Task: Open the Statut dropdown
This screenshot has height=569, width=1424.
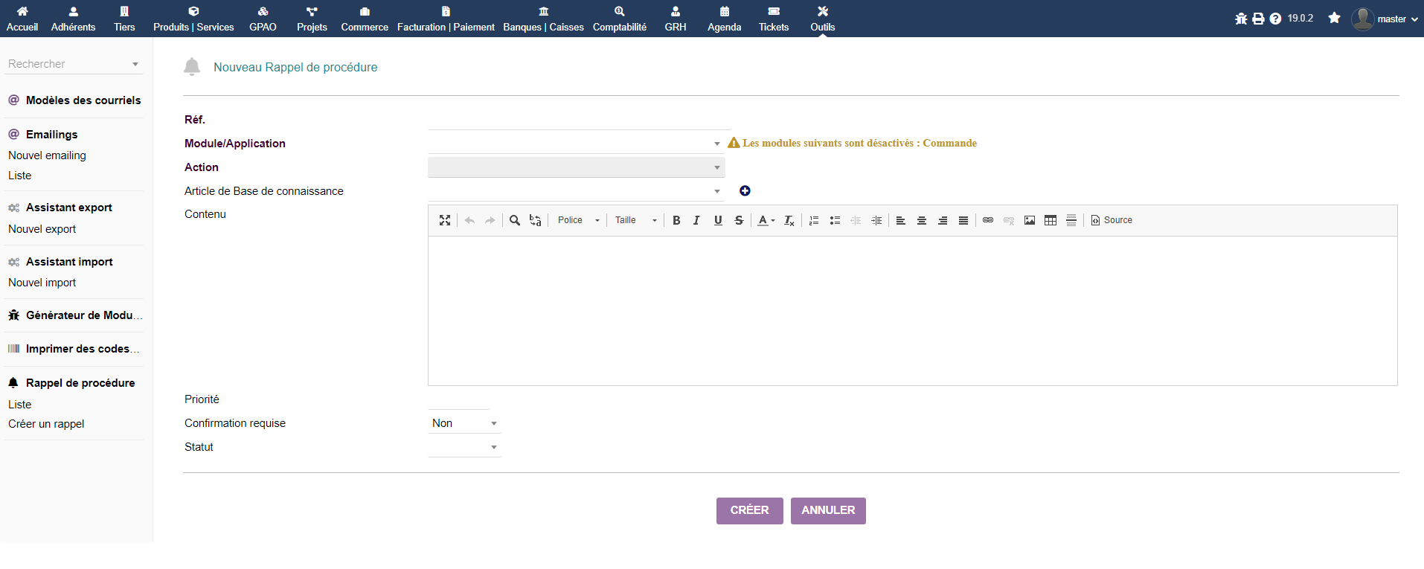Action: coord(464,447)
